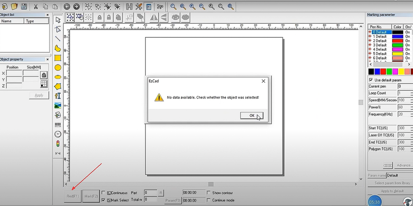This screenshot has height=206, width=413.
Task: Click the Paste clipboard icon
Action: [55, 6]
